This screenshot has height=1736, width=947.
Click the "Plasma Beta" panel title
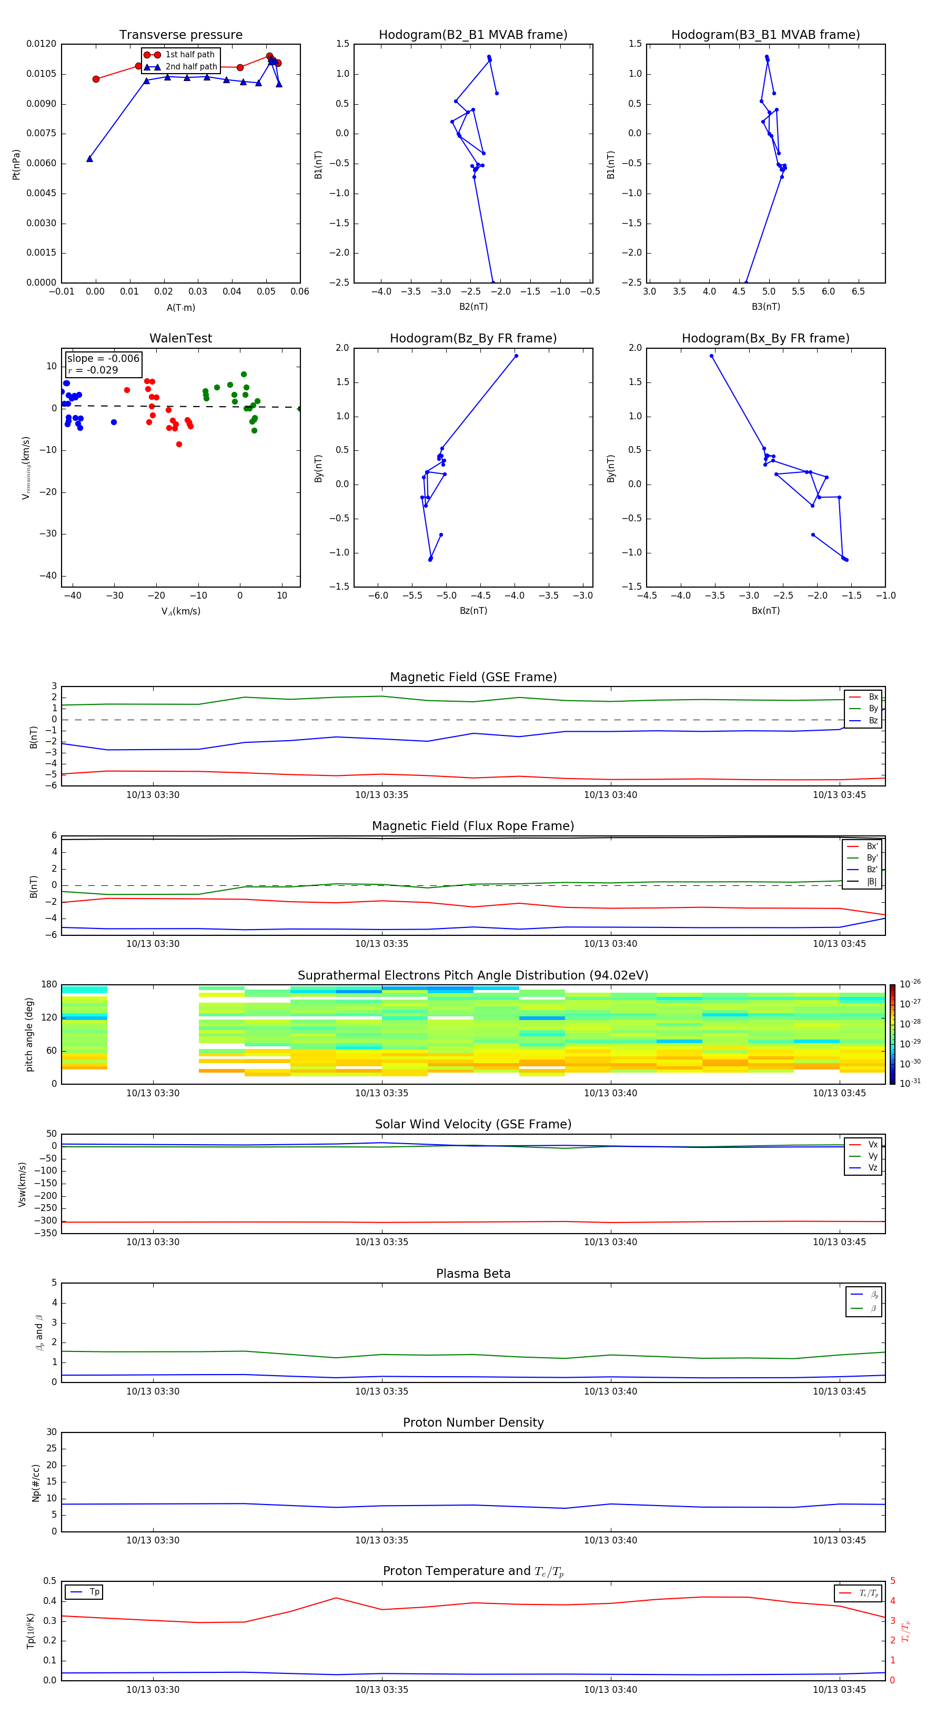pos(473,1274)
